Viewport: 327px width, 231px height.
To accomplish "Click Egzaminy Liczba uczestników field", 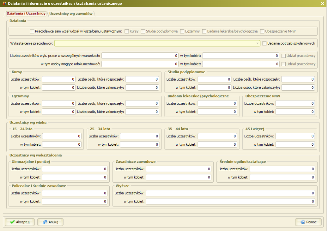I will [59, 103].
